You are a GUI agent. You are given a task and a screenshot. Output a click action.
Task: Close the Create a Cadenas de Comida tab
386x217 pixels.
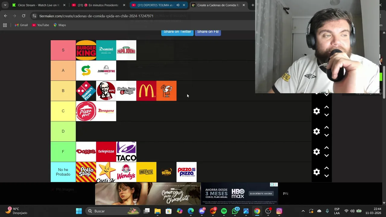pos(244,5)
